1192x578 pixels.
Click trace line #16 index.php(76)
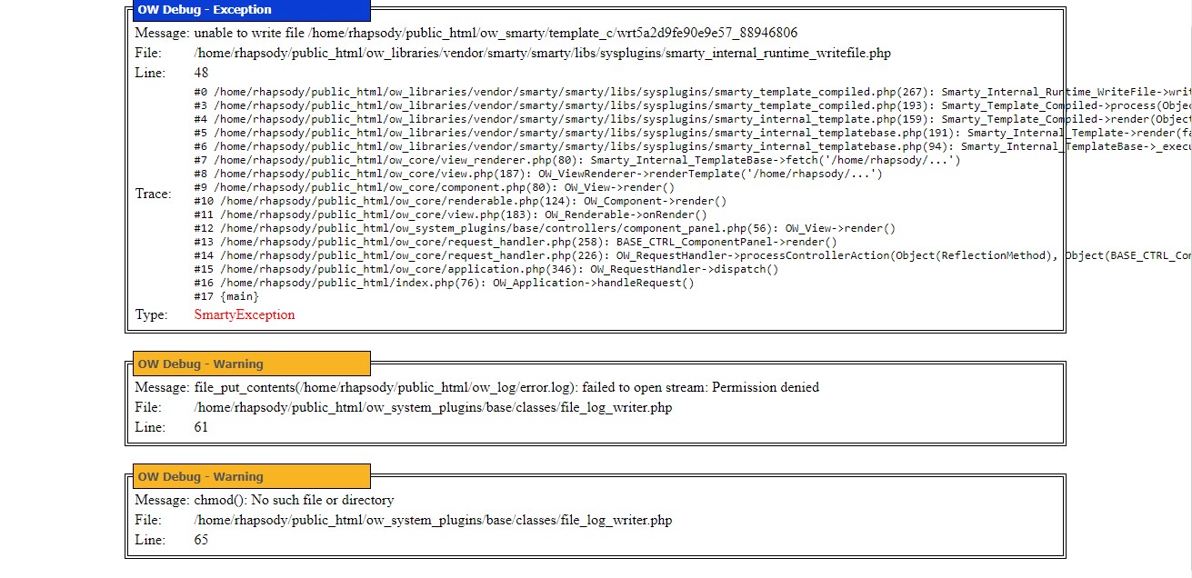444,283
